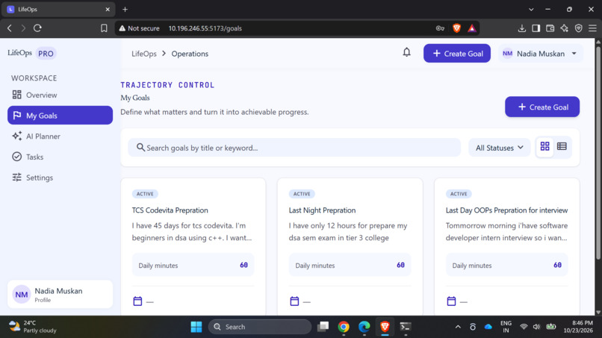Click the Not secure warning in address bar
602x338 pixels.
coord(139,28)
